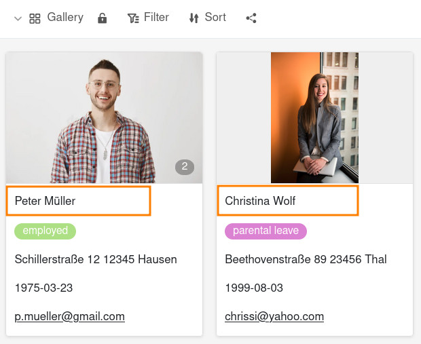Click the Gallery view grid icon

pos(35,18)
